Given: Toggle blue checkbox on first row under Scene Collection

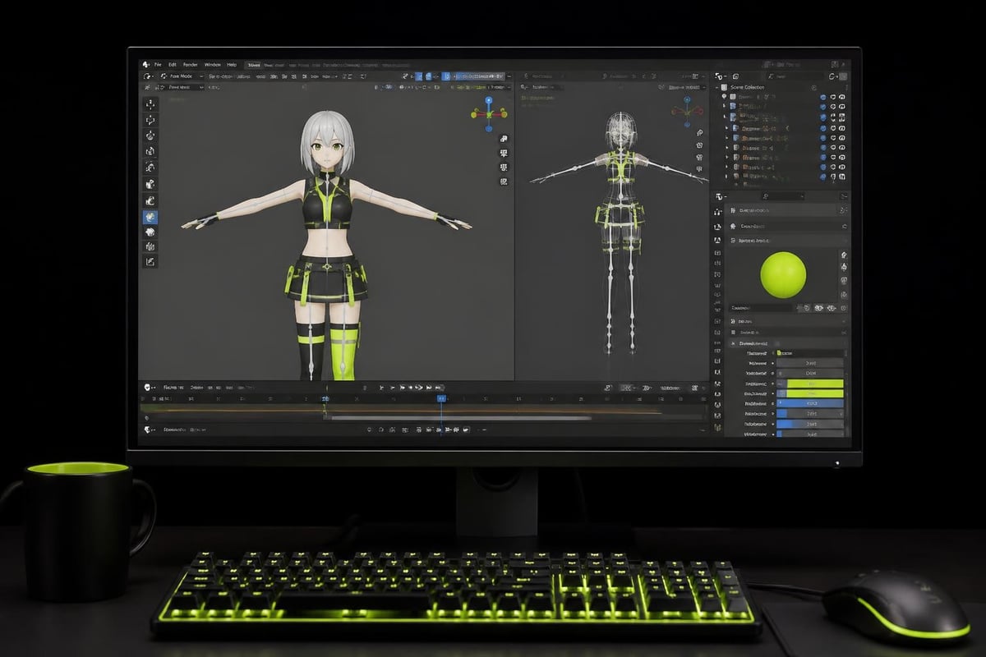Looking at the screenshot, I should coord(823,97).
